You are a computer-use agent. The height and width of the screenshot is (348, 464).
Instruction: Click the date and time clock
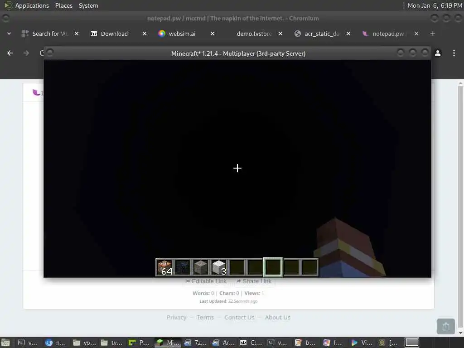coord(435,5)
